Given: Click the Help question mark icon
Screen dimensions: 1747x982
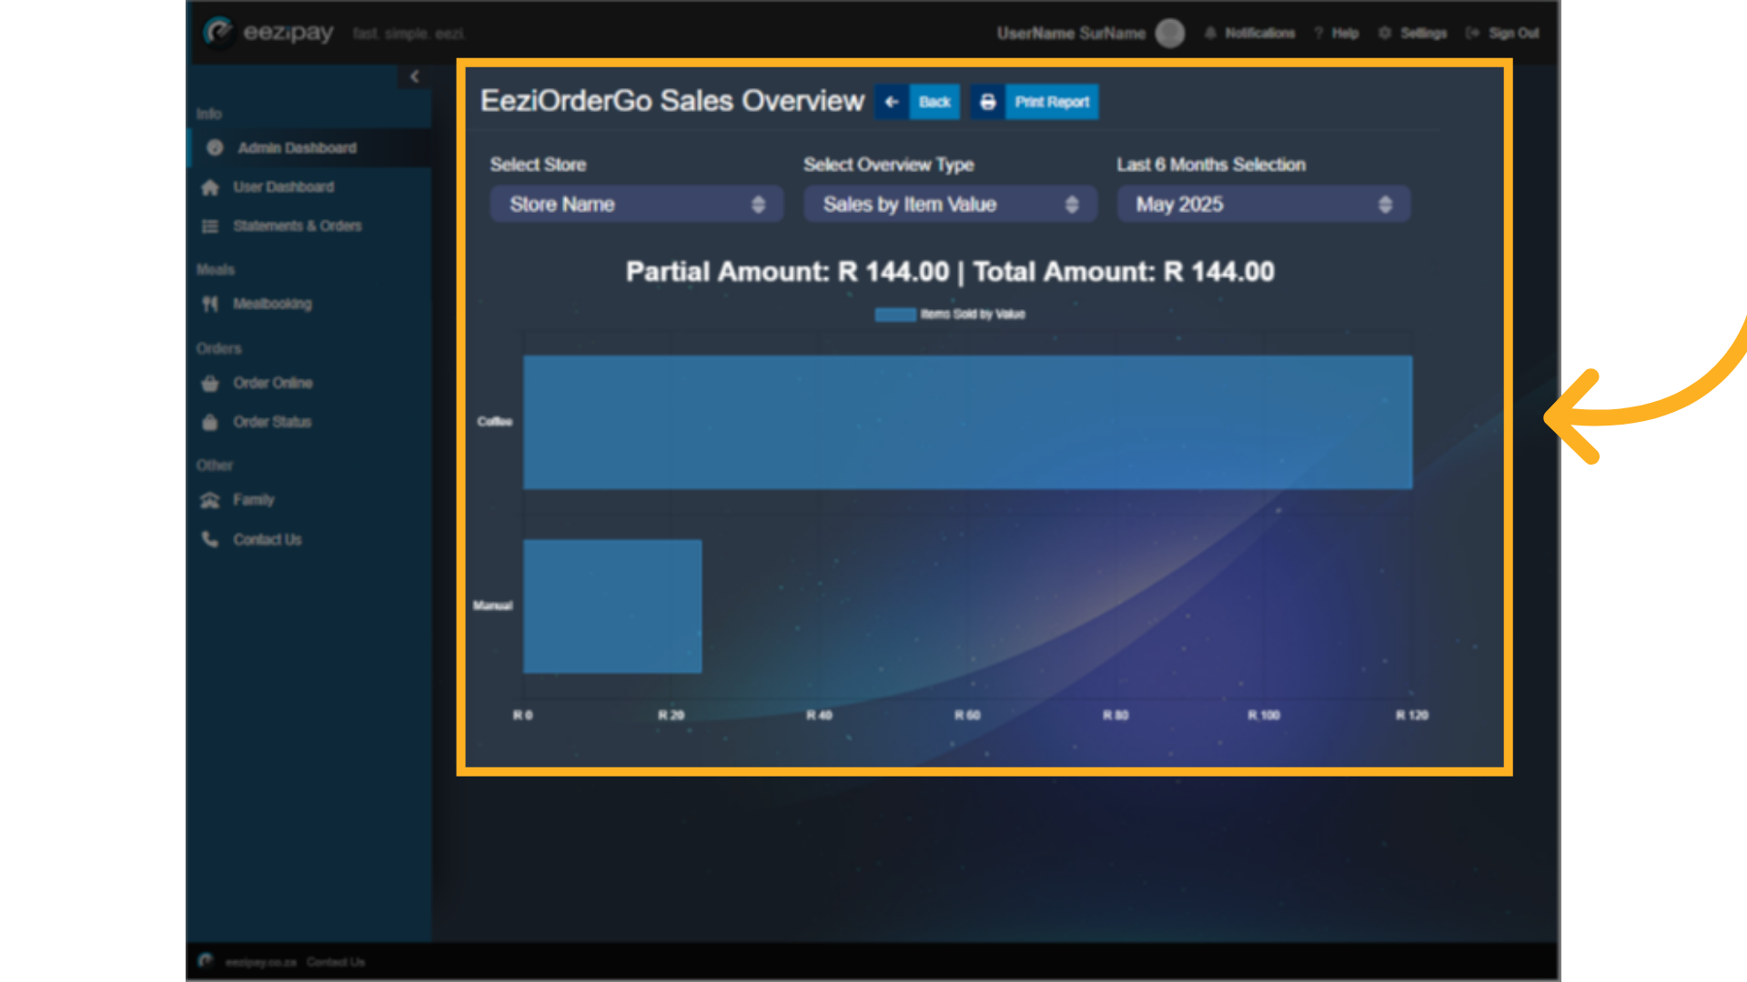Looking at the screenshot, I should click(1318, 33).
